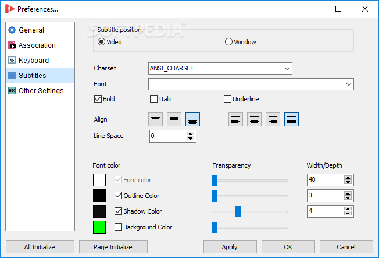Click the Subtitles icon in sidebar
Image resolution: width=379 pixels, height=258 pixels.
click(x=12, y=75)
